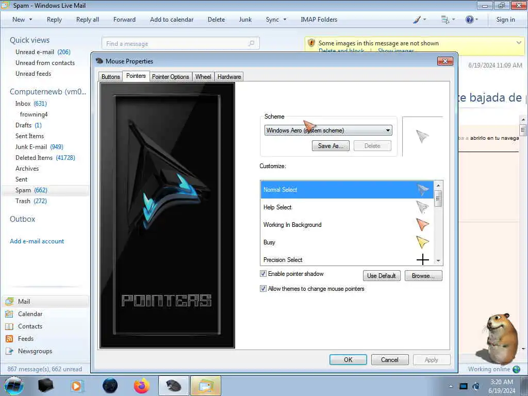Click the Browse... button
This screenshot has width=528, height=396.
[423, 276]
